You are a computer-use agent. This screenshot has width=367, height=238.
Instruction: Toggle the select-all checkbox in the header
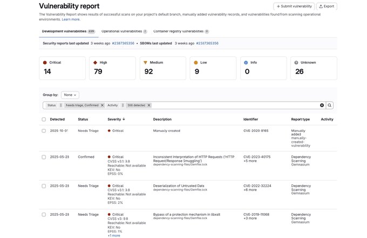[44, 120]
